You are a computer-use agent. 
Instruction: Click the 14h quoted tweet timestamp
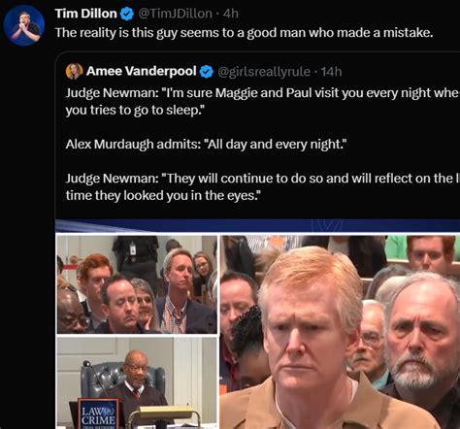click(331, 72)
